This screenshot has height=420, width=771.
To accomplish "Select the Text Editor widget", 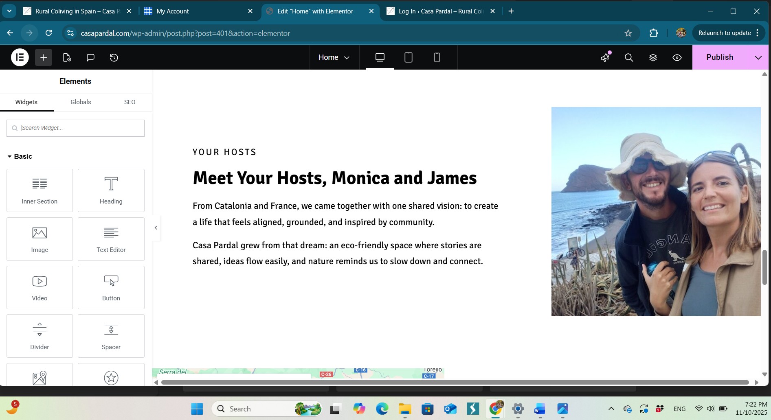I will coord(111,239).
